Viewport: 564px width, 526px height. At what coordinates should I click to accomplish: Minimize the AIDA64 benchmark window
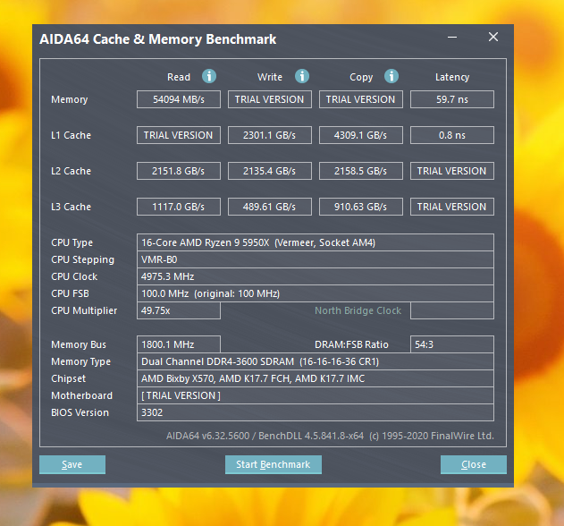(x=452, y=37)
